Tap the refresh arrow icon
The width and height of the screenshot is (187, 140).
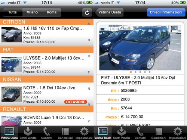coord(87,12)
